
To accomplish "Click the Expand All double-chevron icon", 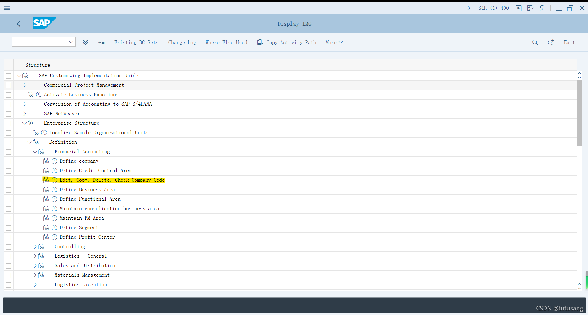I will pyautogui.click(x=86, y=42).
